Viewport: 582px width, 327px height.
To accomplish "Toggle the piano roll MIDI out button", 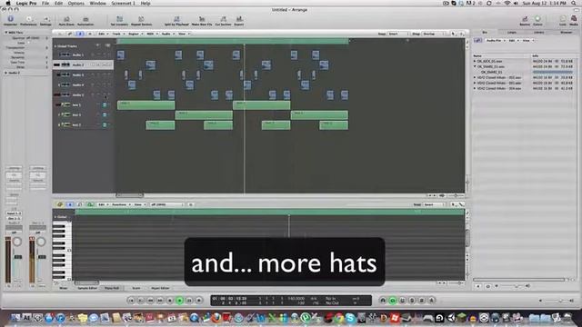I will (90, 204).
